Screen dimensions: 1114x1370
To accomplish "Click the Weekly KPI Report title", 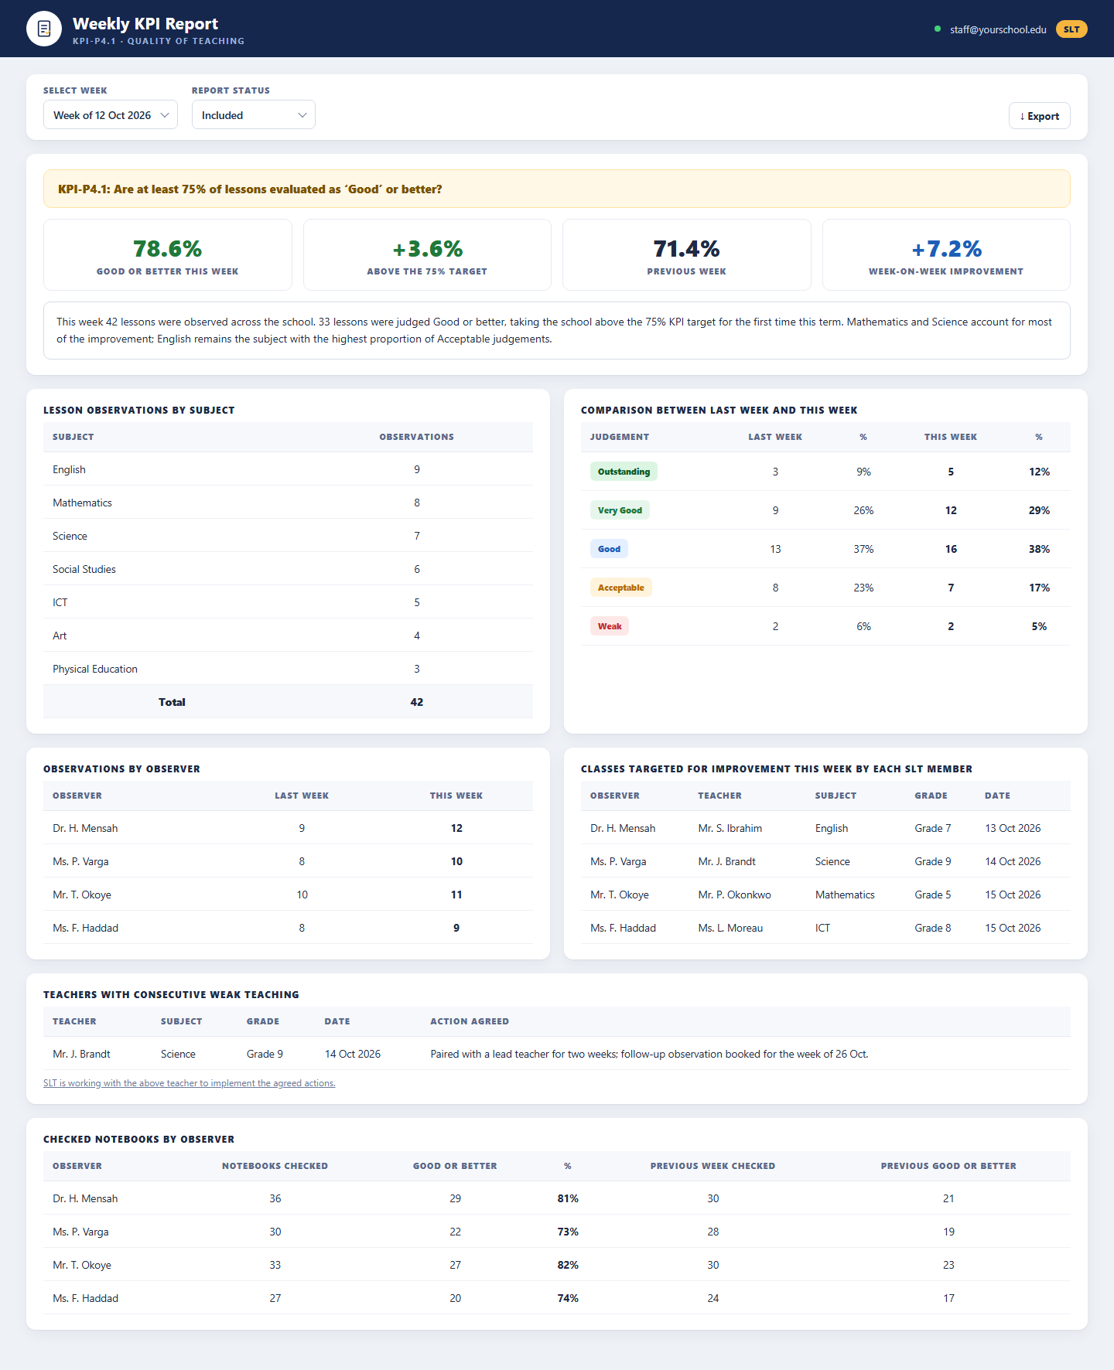I will point(145,24).
